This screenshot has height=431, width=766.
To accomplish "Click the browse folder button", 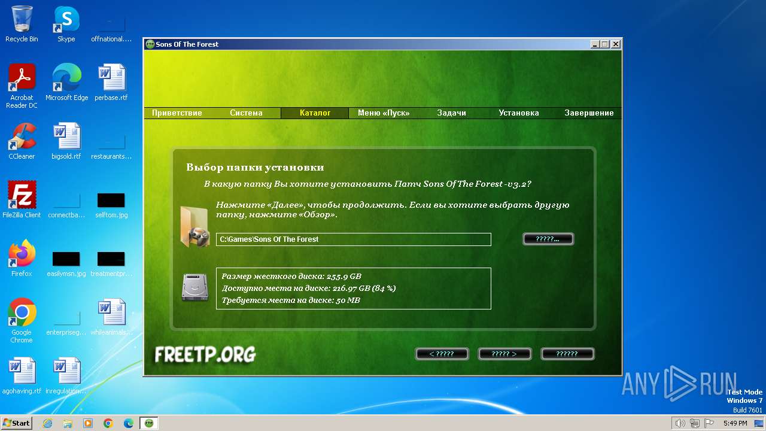I will (548, 239).
